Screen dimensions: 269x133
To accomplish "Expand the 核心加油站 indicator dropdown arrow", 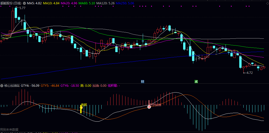I will (2, 86).
